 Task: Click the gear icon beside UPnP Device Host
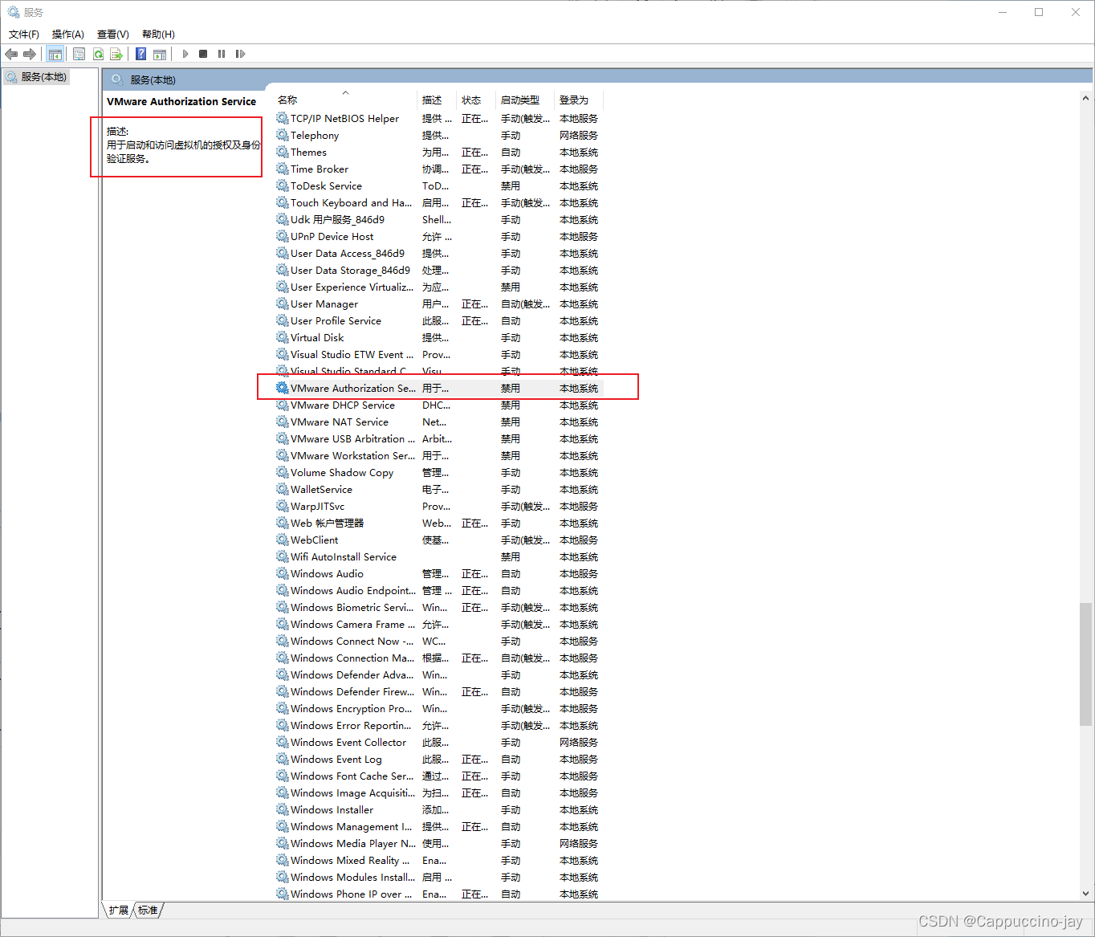[283, 236]
